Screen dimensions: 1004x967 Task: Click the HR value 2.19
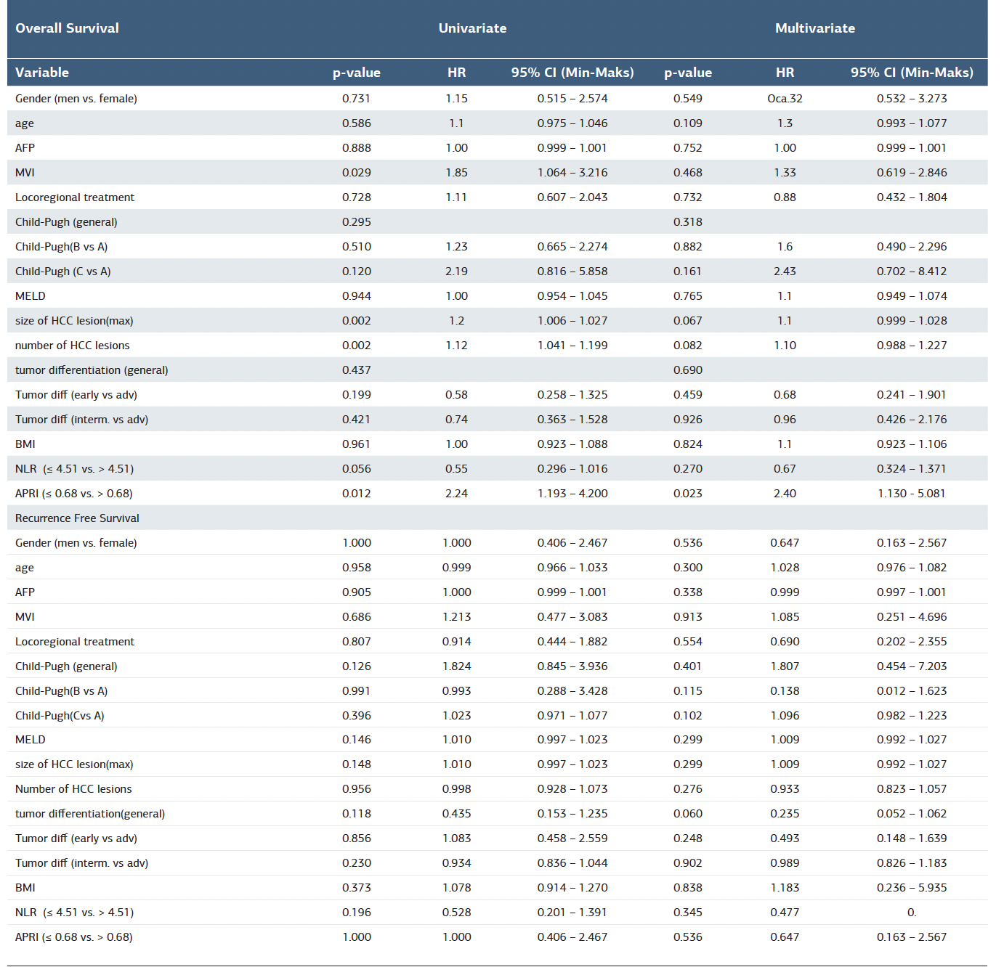click(456, 272)
